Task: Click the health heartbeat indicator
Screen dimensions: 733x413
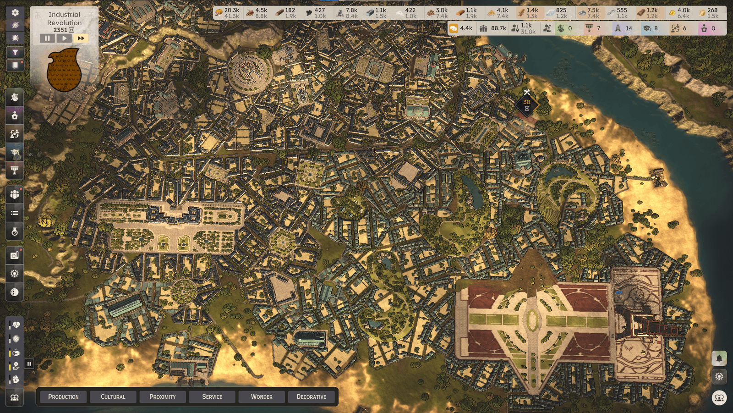Action: [16, 325]
